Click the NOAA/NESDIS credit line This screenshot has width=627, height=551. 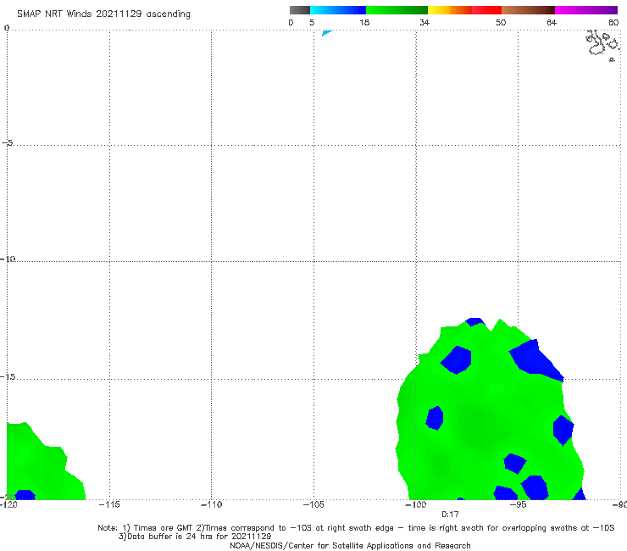(350, 545)
